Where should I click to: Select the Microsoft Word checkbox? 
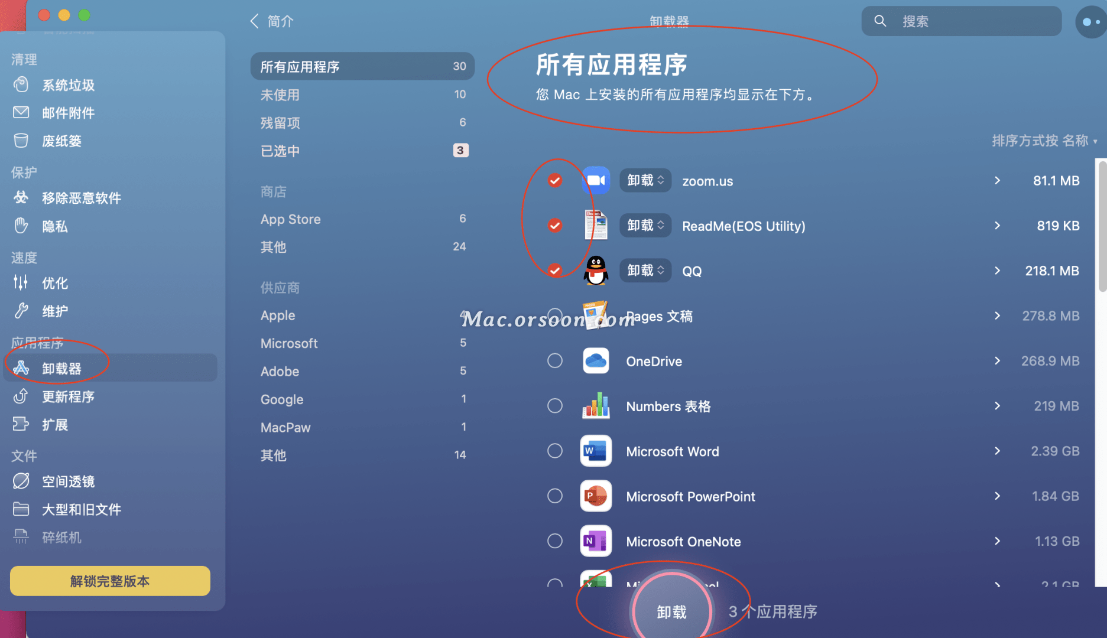coord(554,451)
